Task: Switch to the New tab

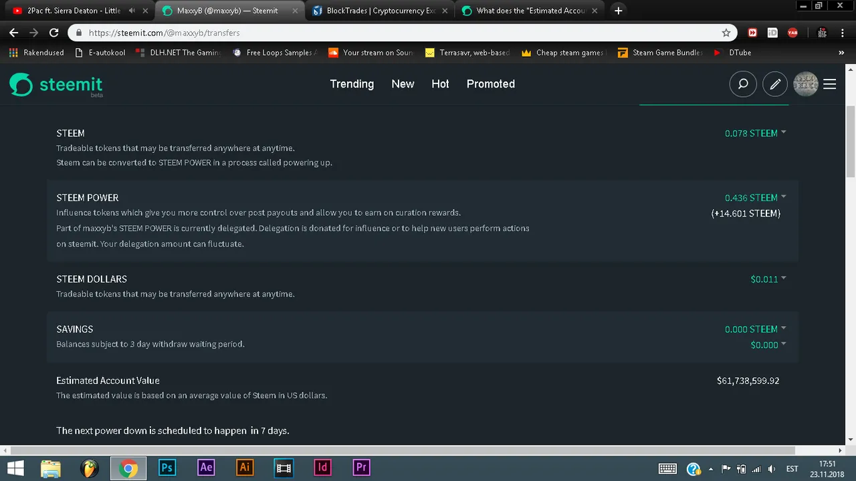Action: pos(403,84)
